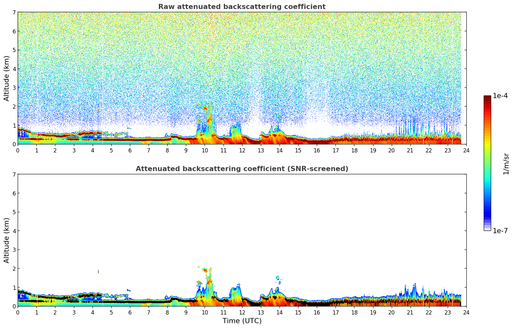Select hour 18 tick label on top plot's time axis

(x=354, y=150)
